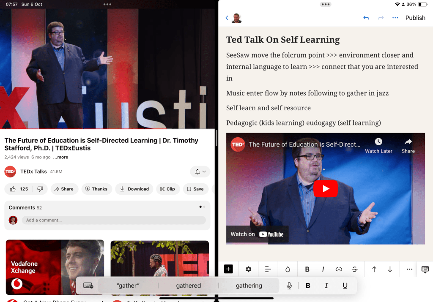Open extra toolbar options ellipsis at bottom
The image size is (433, 302).
coord(409,269)
